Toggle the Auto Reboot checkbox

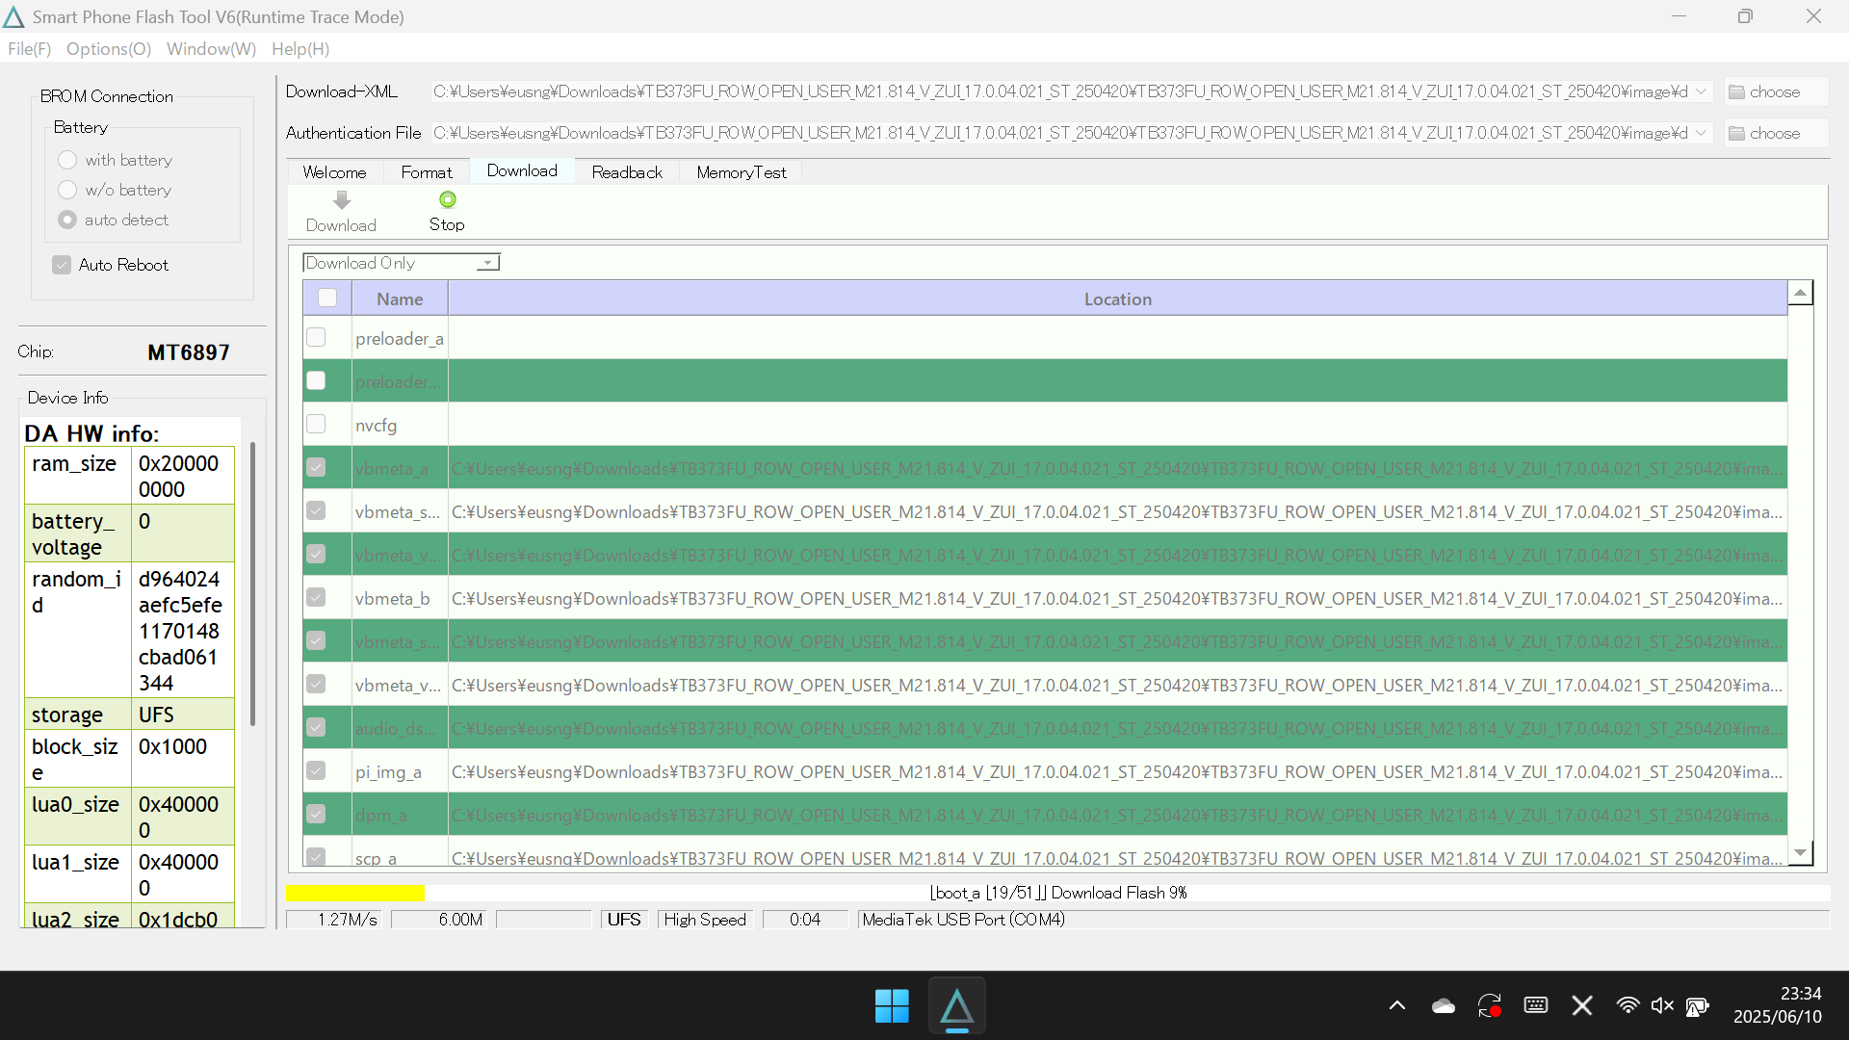click(63, 265)
